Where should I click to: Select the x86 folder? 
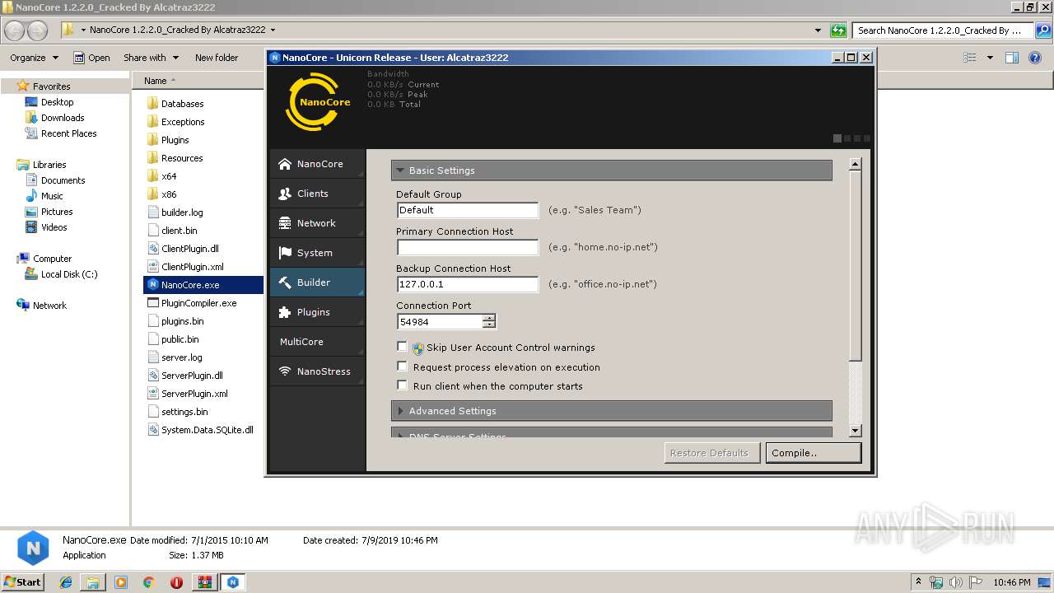[x=169, y=194]
